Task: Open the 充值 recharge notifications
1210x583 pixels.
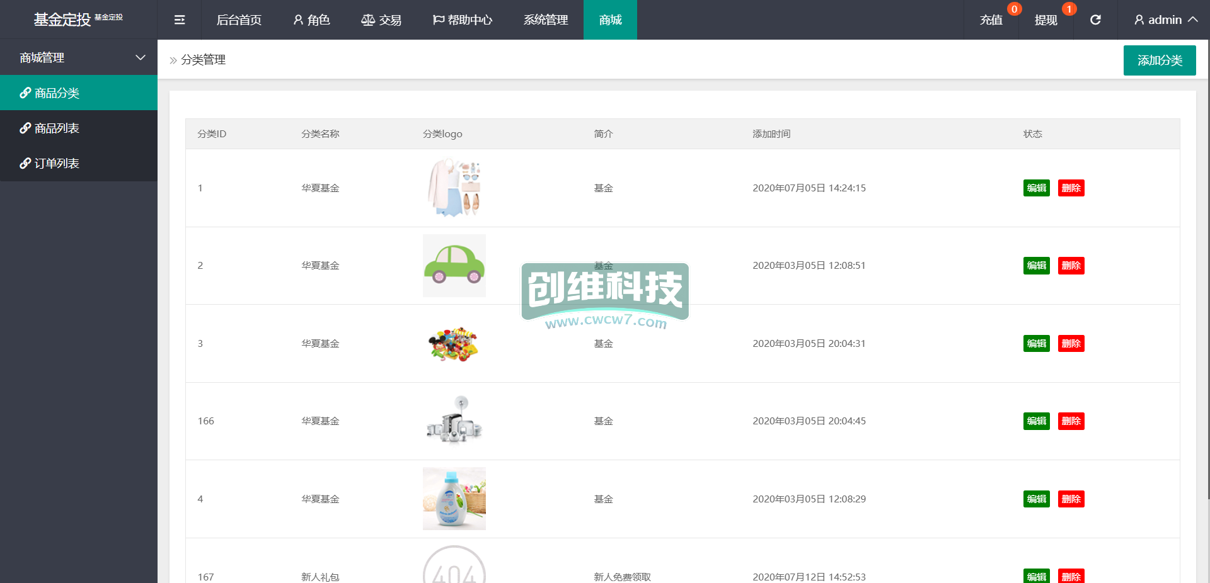Action: click(x=991, y=20)
